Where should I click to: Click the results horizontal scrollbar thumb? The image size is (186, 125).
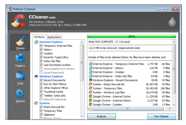[x=127, y=109]
